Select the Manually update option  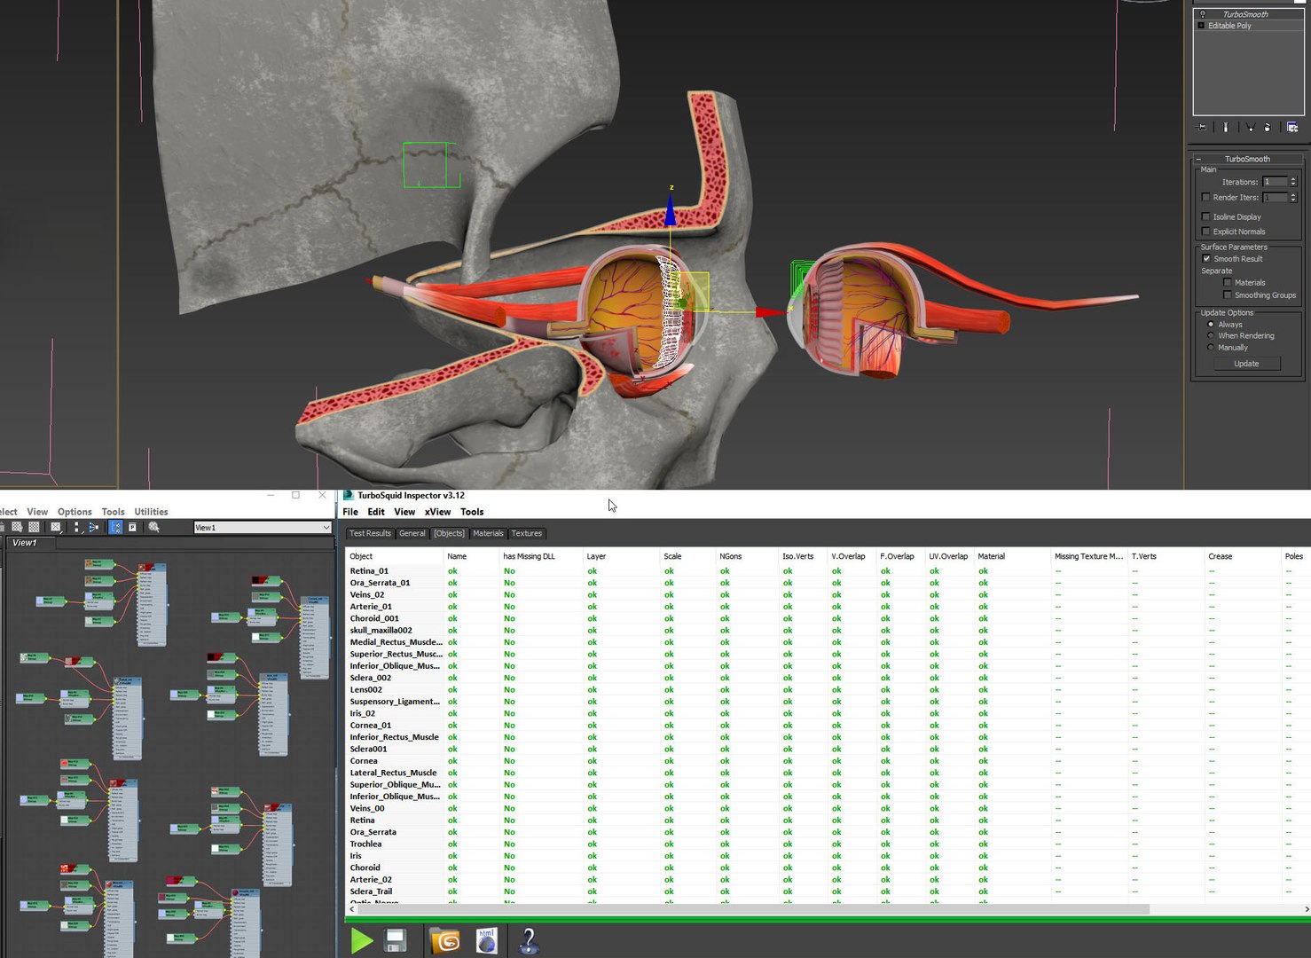[x=1211, y=348]
